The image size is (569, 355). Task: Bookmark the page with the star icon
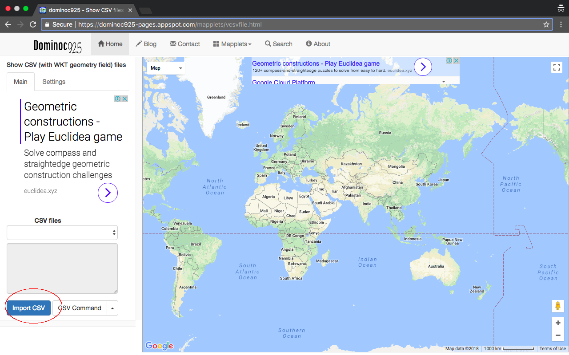coord(546,24)
